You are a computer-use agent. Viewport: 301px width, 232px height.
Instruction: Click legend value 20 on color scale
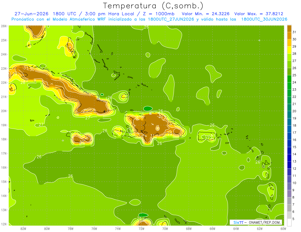pyautogui.click(x=294, y=111)
